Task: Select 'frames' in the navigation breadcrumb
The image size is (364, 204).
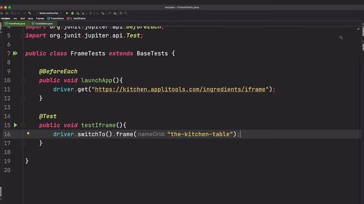Action: pyautogui.click(x=40, y=18)
